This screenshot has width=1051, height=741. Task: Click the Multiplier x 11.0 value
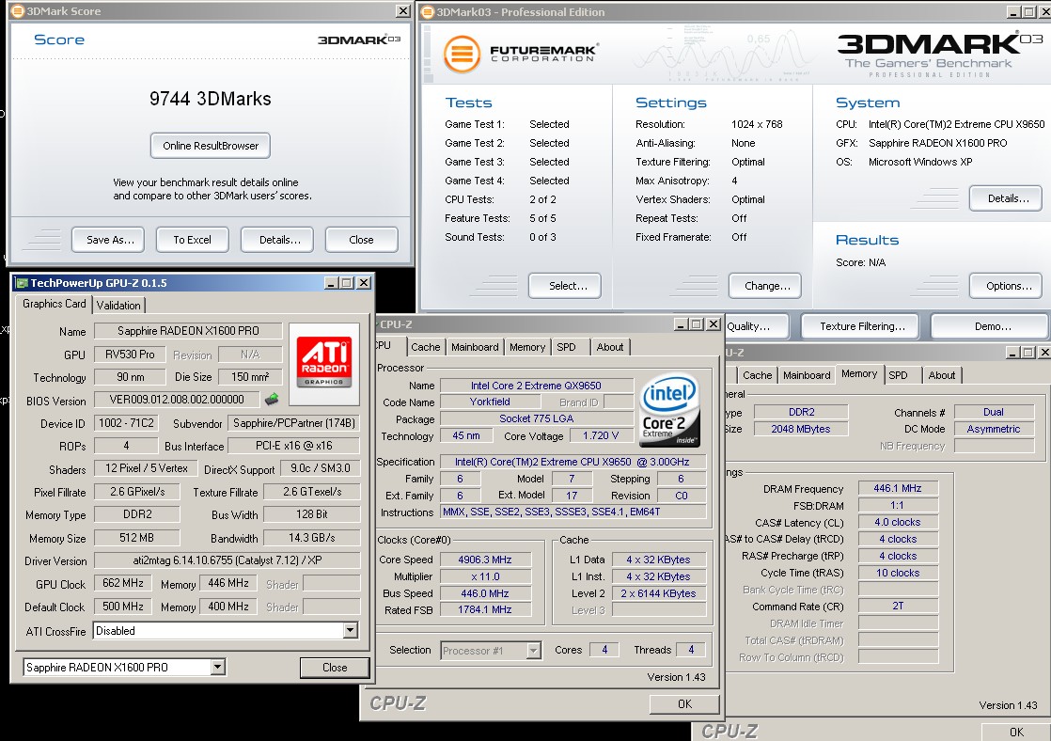point(485,576)
